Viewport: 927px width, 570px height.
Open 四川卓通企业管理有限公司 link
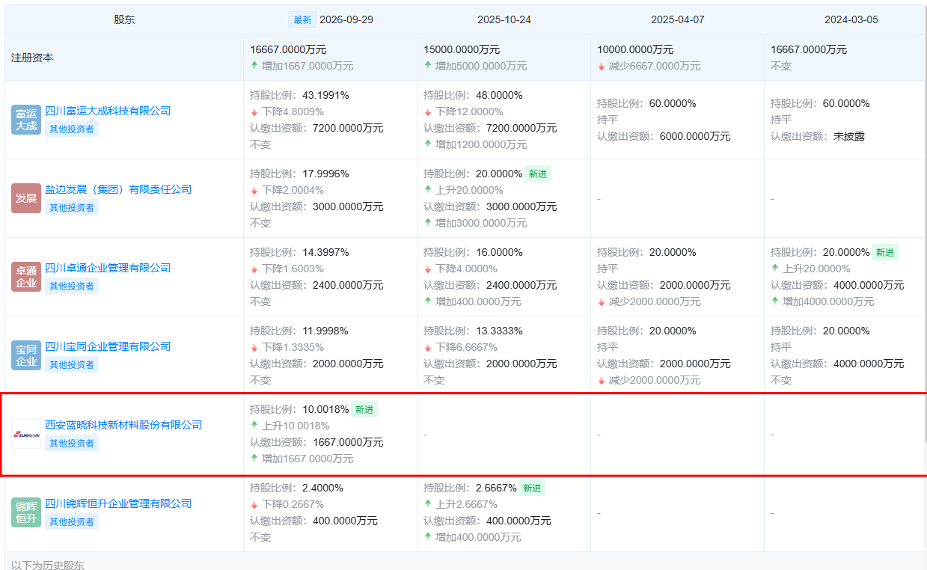(108, 268)
